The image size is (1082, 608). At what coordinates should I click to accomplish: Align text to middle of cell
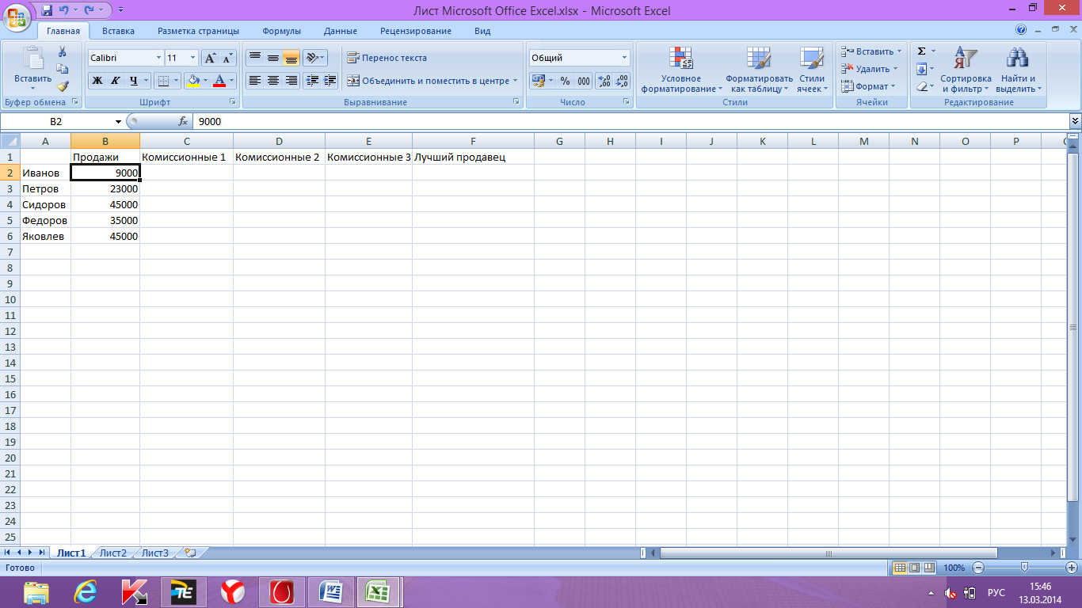[272, 58]
